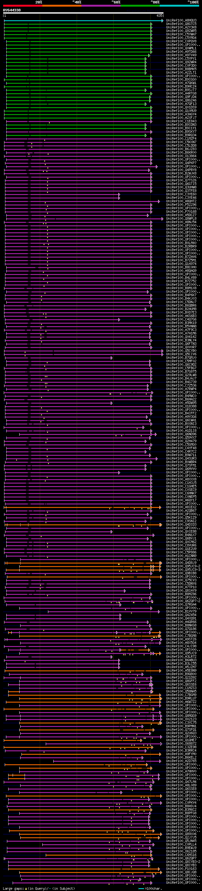Open hit UniRef100_A8HQU3
202x891 pixels.
click(x=181, y=21)
